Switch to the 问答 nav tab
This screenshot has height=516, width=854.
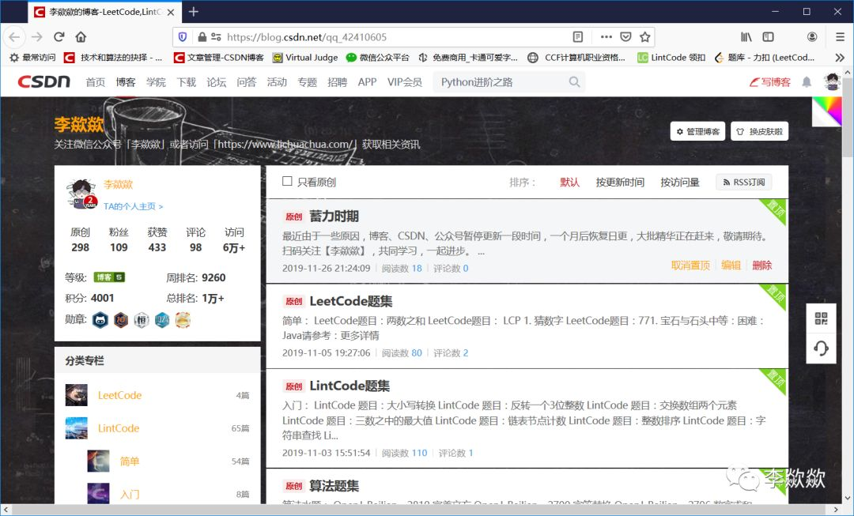[247, 81]
